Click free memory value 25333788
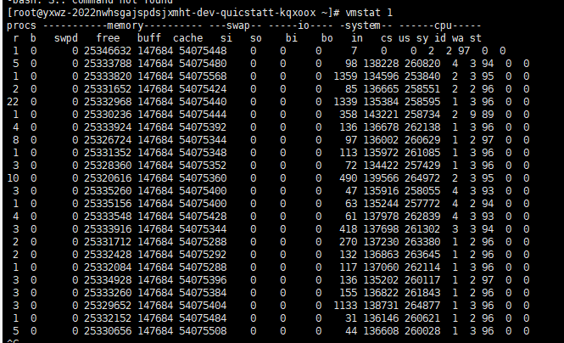This screenshot has width=564, height=343. point(108,64)
